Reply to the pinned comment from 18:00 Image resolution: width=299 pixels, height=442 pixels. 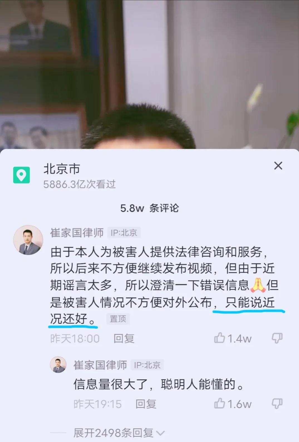(124, 338)
